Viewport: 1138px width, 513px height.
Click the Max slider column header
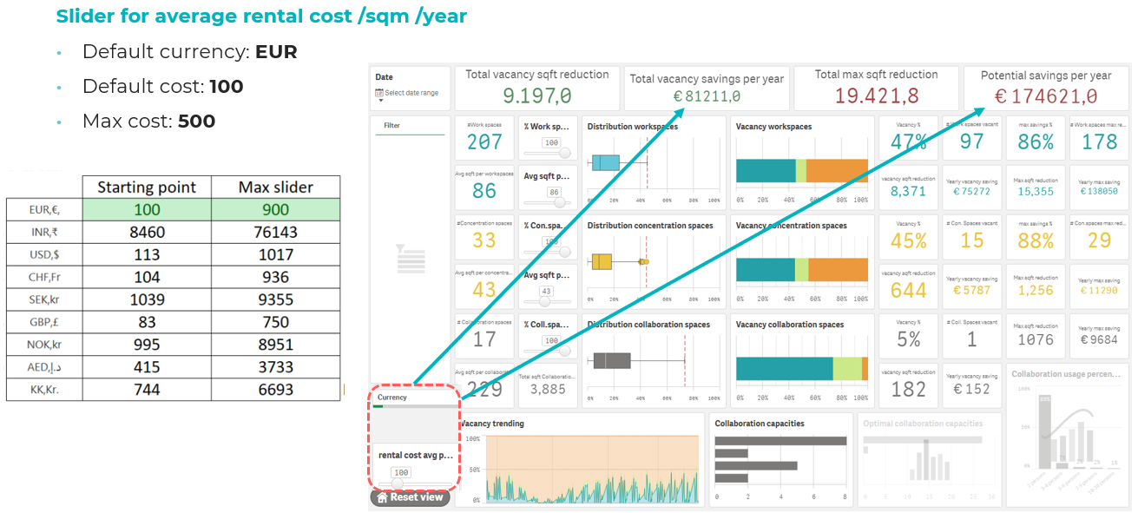pos(276,187)
